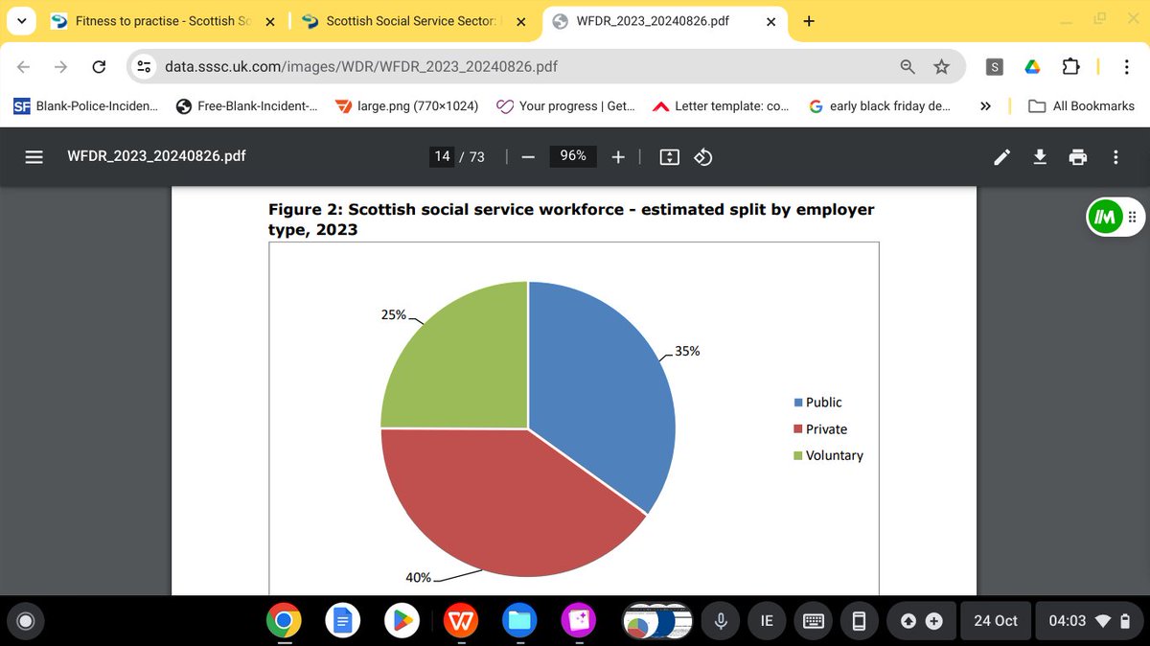
Task: Click the Voluntary legend color swatch
Action: 798,456
